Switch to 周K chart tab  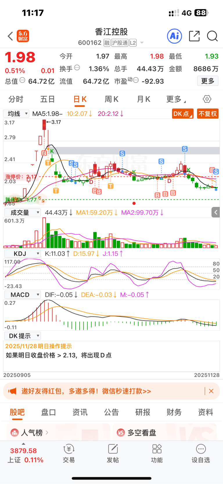click(x=111, y=99)
